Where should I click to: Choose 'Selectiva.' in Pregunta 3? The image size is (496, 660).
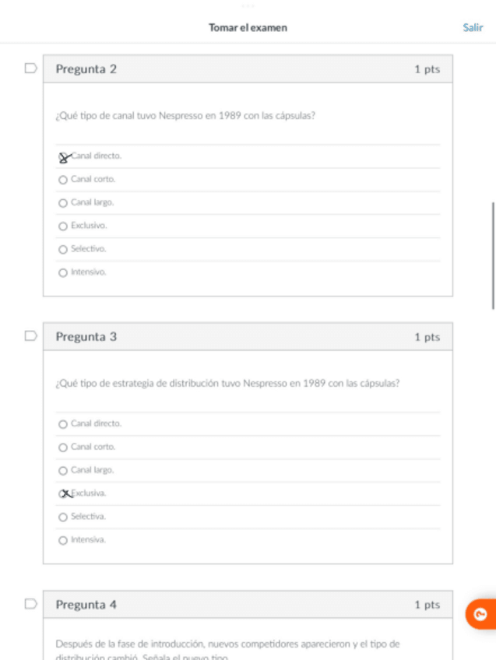[63, 517]
